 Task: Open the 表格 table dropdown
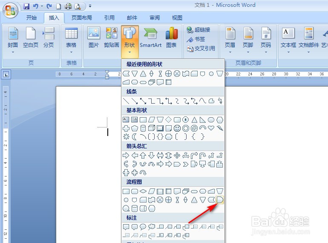tap(71, 40)
